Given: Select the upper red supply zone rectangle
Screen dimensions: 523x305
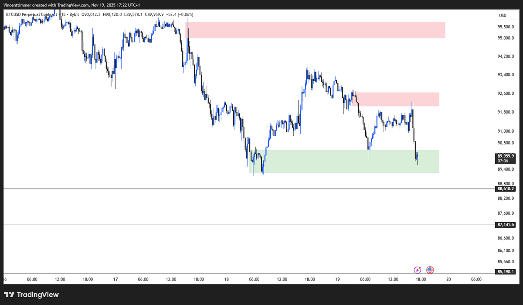Looking at the screenshot, I should click(x=315, y=30).
